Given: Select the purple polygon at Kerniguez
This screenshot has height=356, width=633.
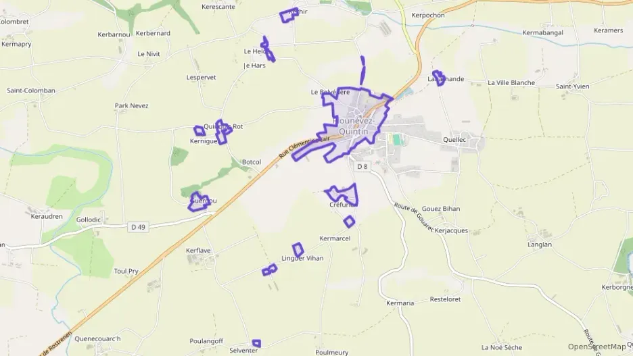Looking at the screenshot, I should click(x=200, y=130).
